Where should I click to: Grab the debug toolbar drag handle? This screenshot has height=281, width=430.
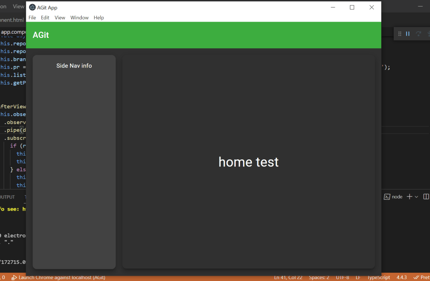pyautogui.click(x=400, y=34)
